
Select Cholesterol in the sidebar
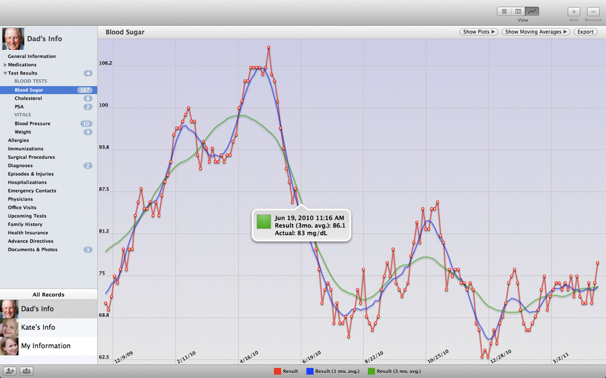29,99
